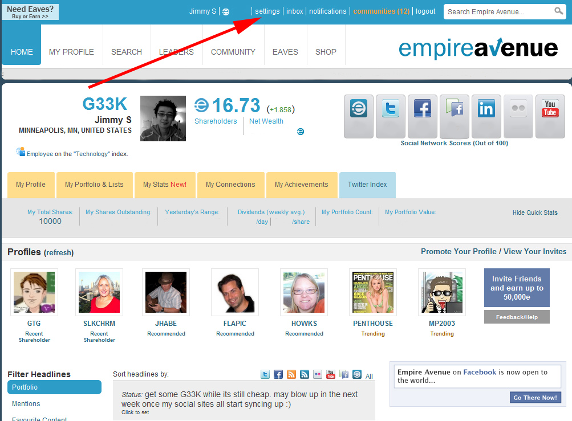
Task: Sort headlines by YouTube icon
Action: 331,374
